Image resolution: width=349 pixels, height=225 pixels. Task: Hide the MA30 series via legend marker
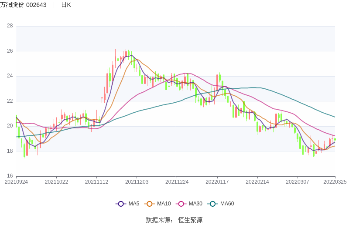181,204
